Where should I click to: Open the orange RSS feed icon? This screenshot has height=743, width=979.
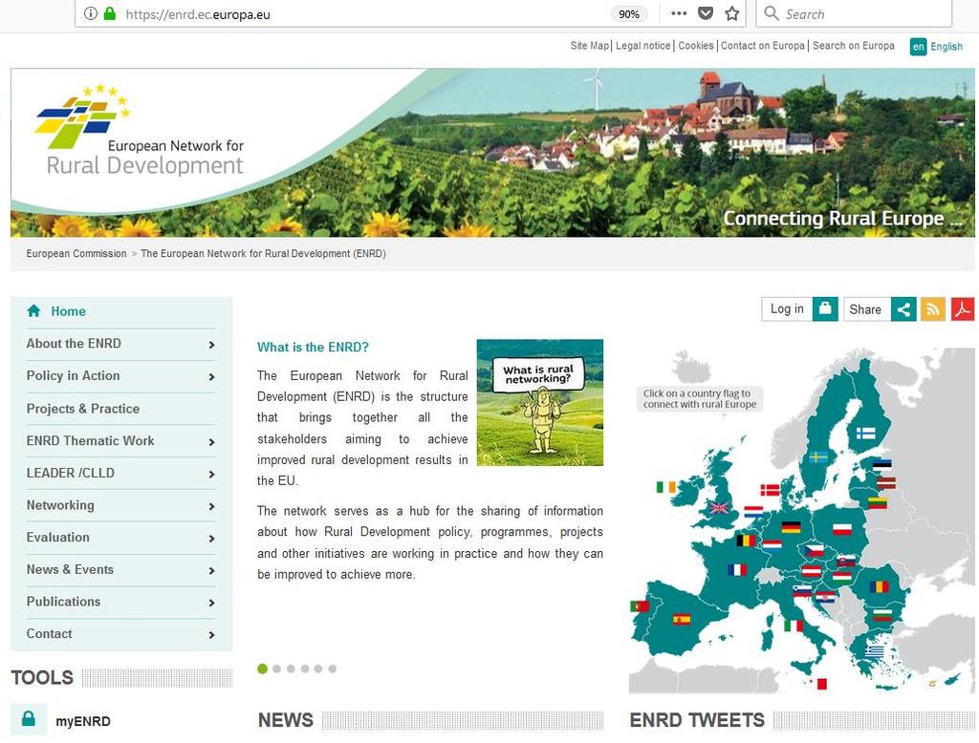click(933, 308)
